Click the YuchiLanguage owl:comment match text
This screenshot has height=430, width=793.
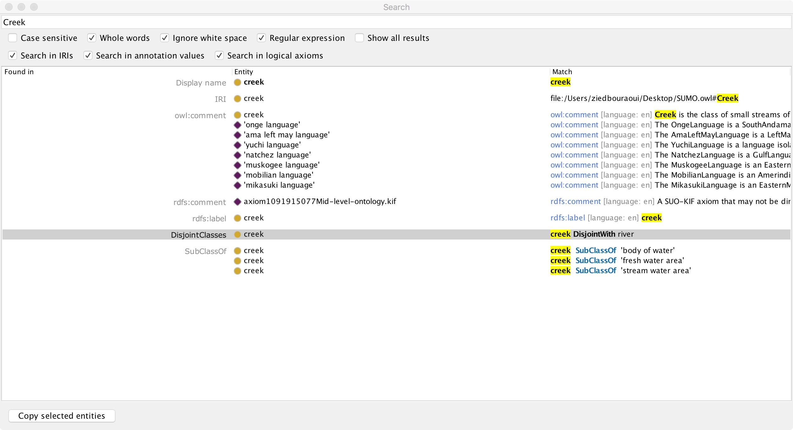[670, 145]
